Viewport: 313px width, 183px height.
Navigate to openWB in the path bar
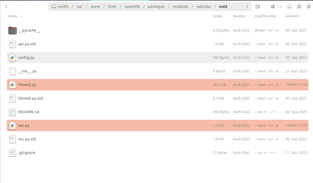[132, 7]
